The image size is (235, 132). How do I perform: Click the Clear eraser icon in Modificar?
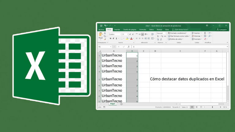pyautogui.click(x=205, y=39)
